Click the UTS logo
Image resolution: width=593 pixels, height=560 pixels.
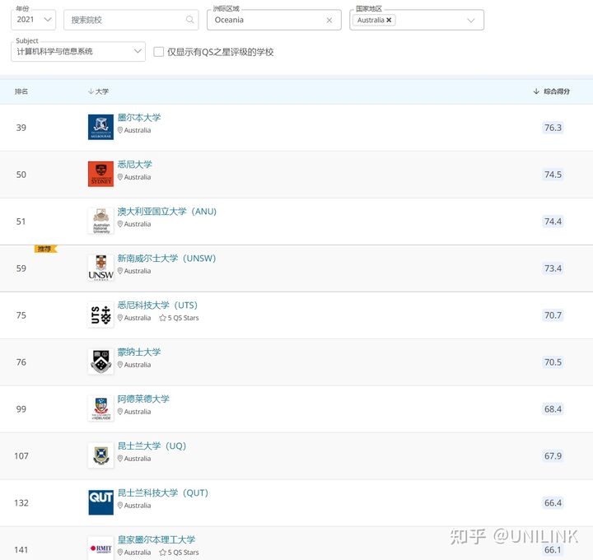[100, 315]
